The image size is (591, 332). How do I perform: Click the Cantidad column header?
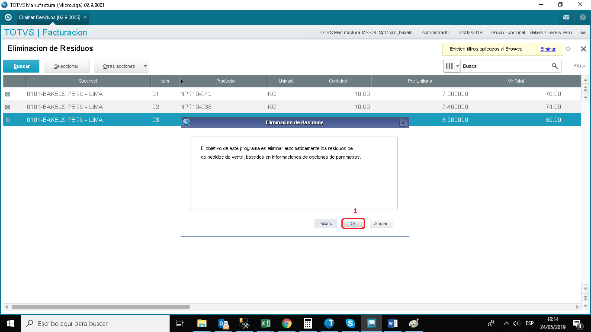tap(338, 81)
